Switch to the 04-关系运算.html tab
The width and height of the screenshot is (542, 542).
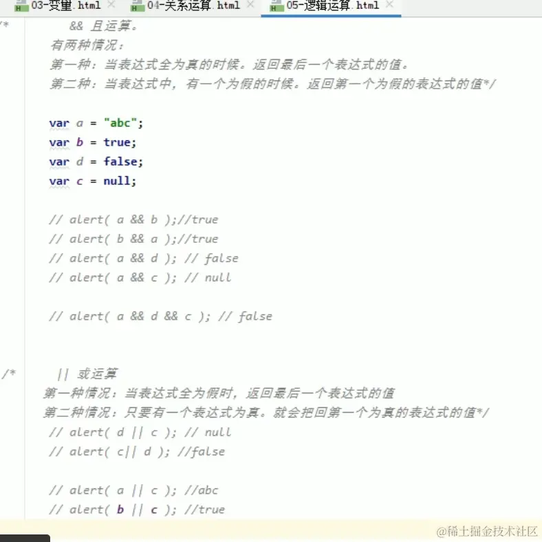click(193, 6)
